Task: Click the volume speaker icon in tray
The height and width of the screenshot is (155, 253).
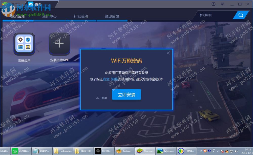Action: click(236, 151)
